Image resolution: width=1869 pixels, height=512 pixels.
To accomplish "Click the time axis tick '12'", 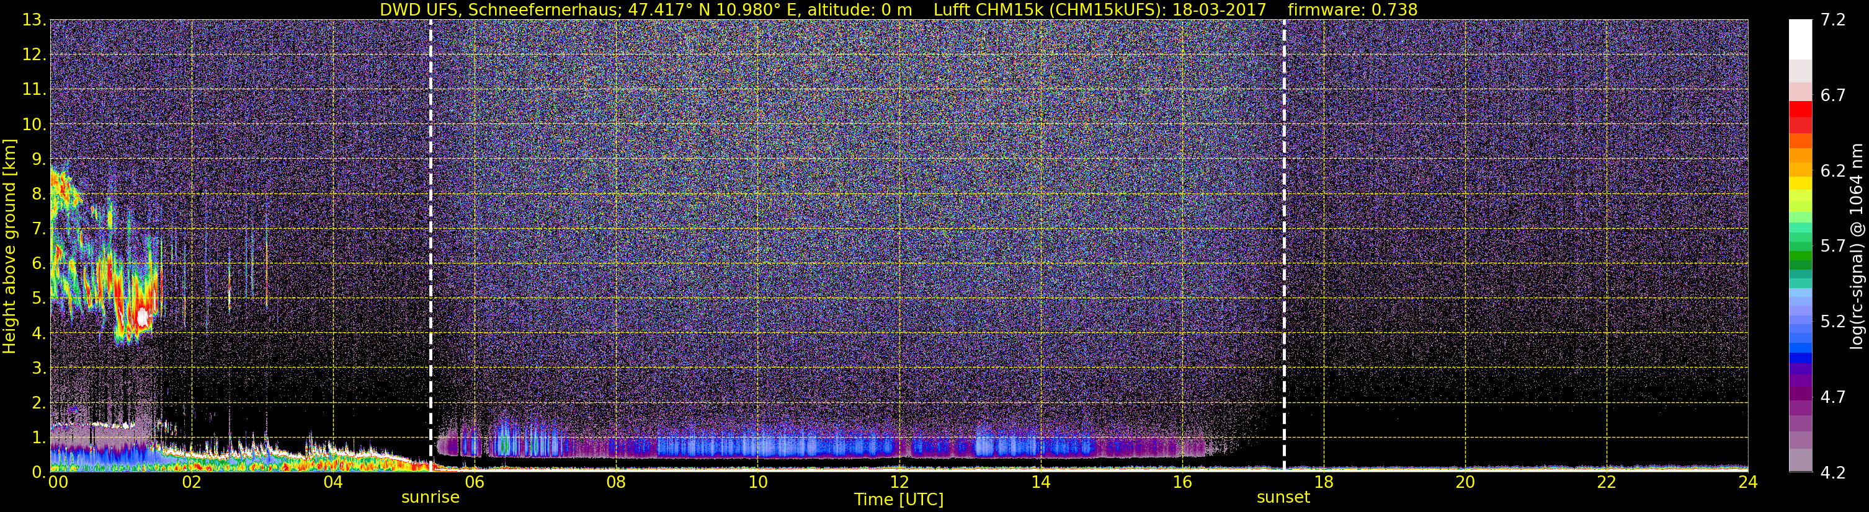I will coord(899,482).
